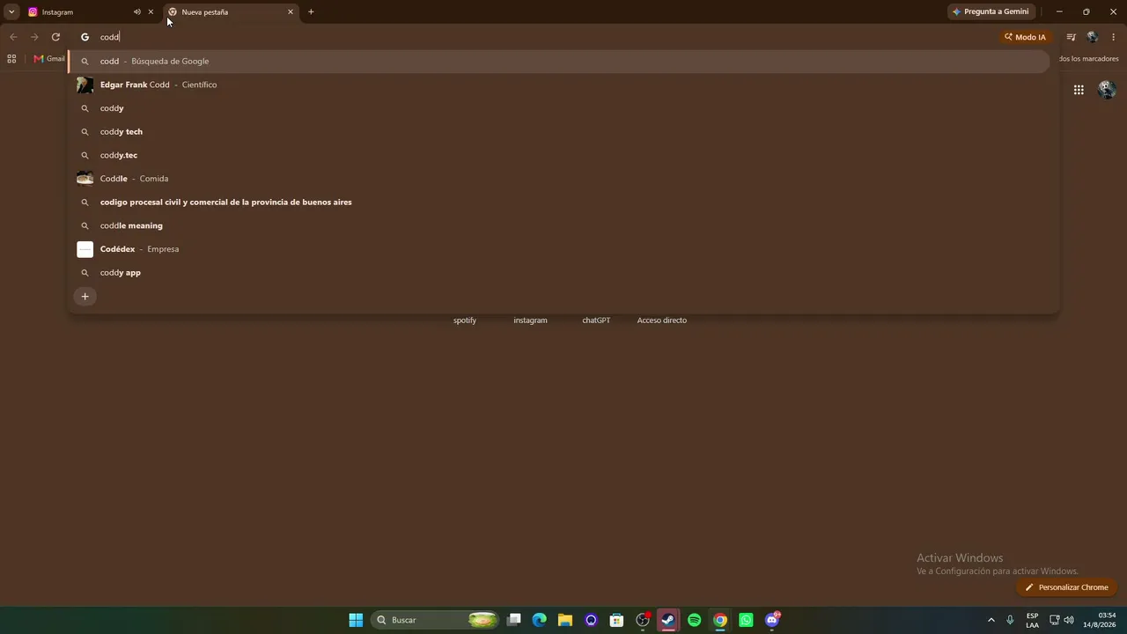The width and height of the screenshot is (1127, 634).
Task: Show hidden system tray icons
Action: (991, 620)
